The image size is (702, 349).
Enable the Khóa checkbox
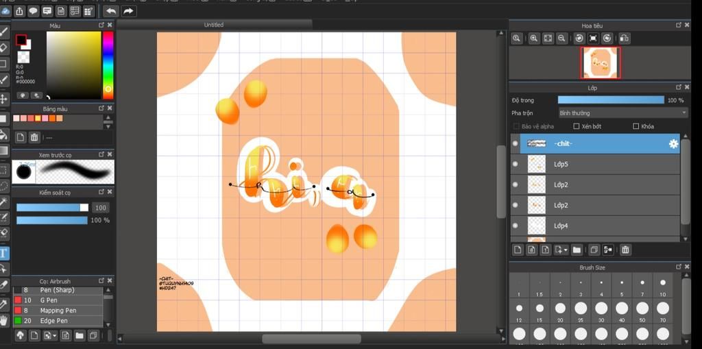pyautogui.click(x=636, y=126)
